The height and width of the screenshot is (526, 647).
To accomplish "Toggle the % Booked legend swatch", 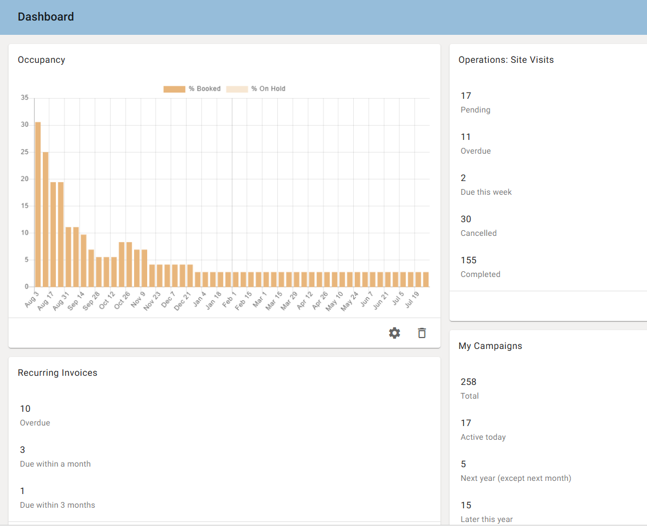I will tap(174, 89).
